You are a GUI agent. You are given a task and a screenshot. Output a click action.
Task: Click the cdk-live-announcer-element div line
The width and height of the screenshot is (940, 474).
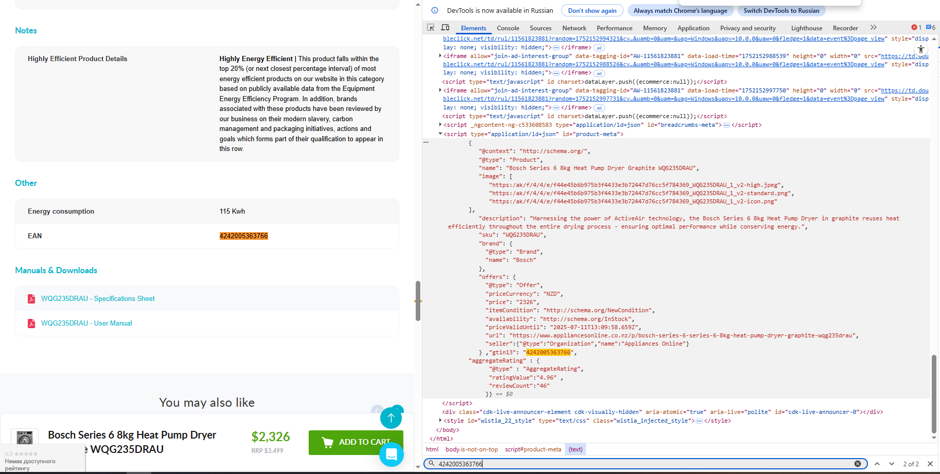662,412
